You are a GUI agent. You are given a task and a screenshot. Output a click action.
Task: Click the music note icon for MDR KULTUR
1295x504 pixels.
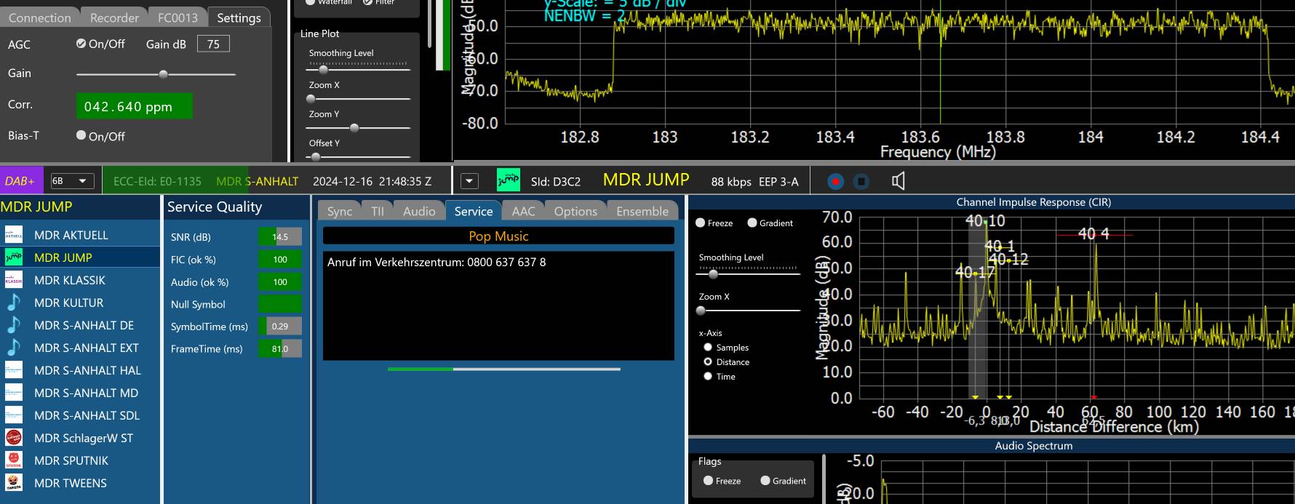(14, 303)
